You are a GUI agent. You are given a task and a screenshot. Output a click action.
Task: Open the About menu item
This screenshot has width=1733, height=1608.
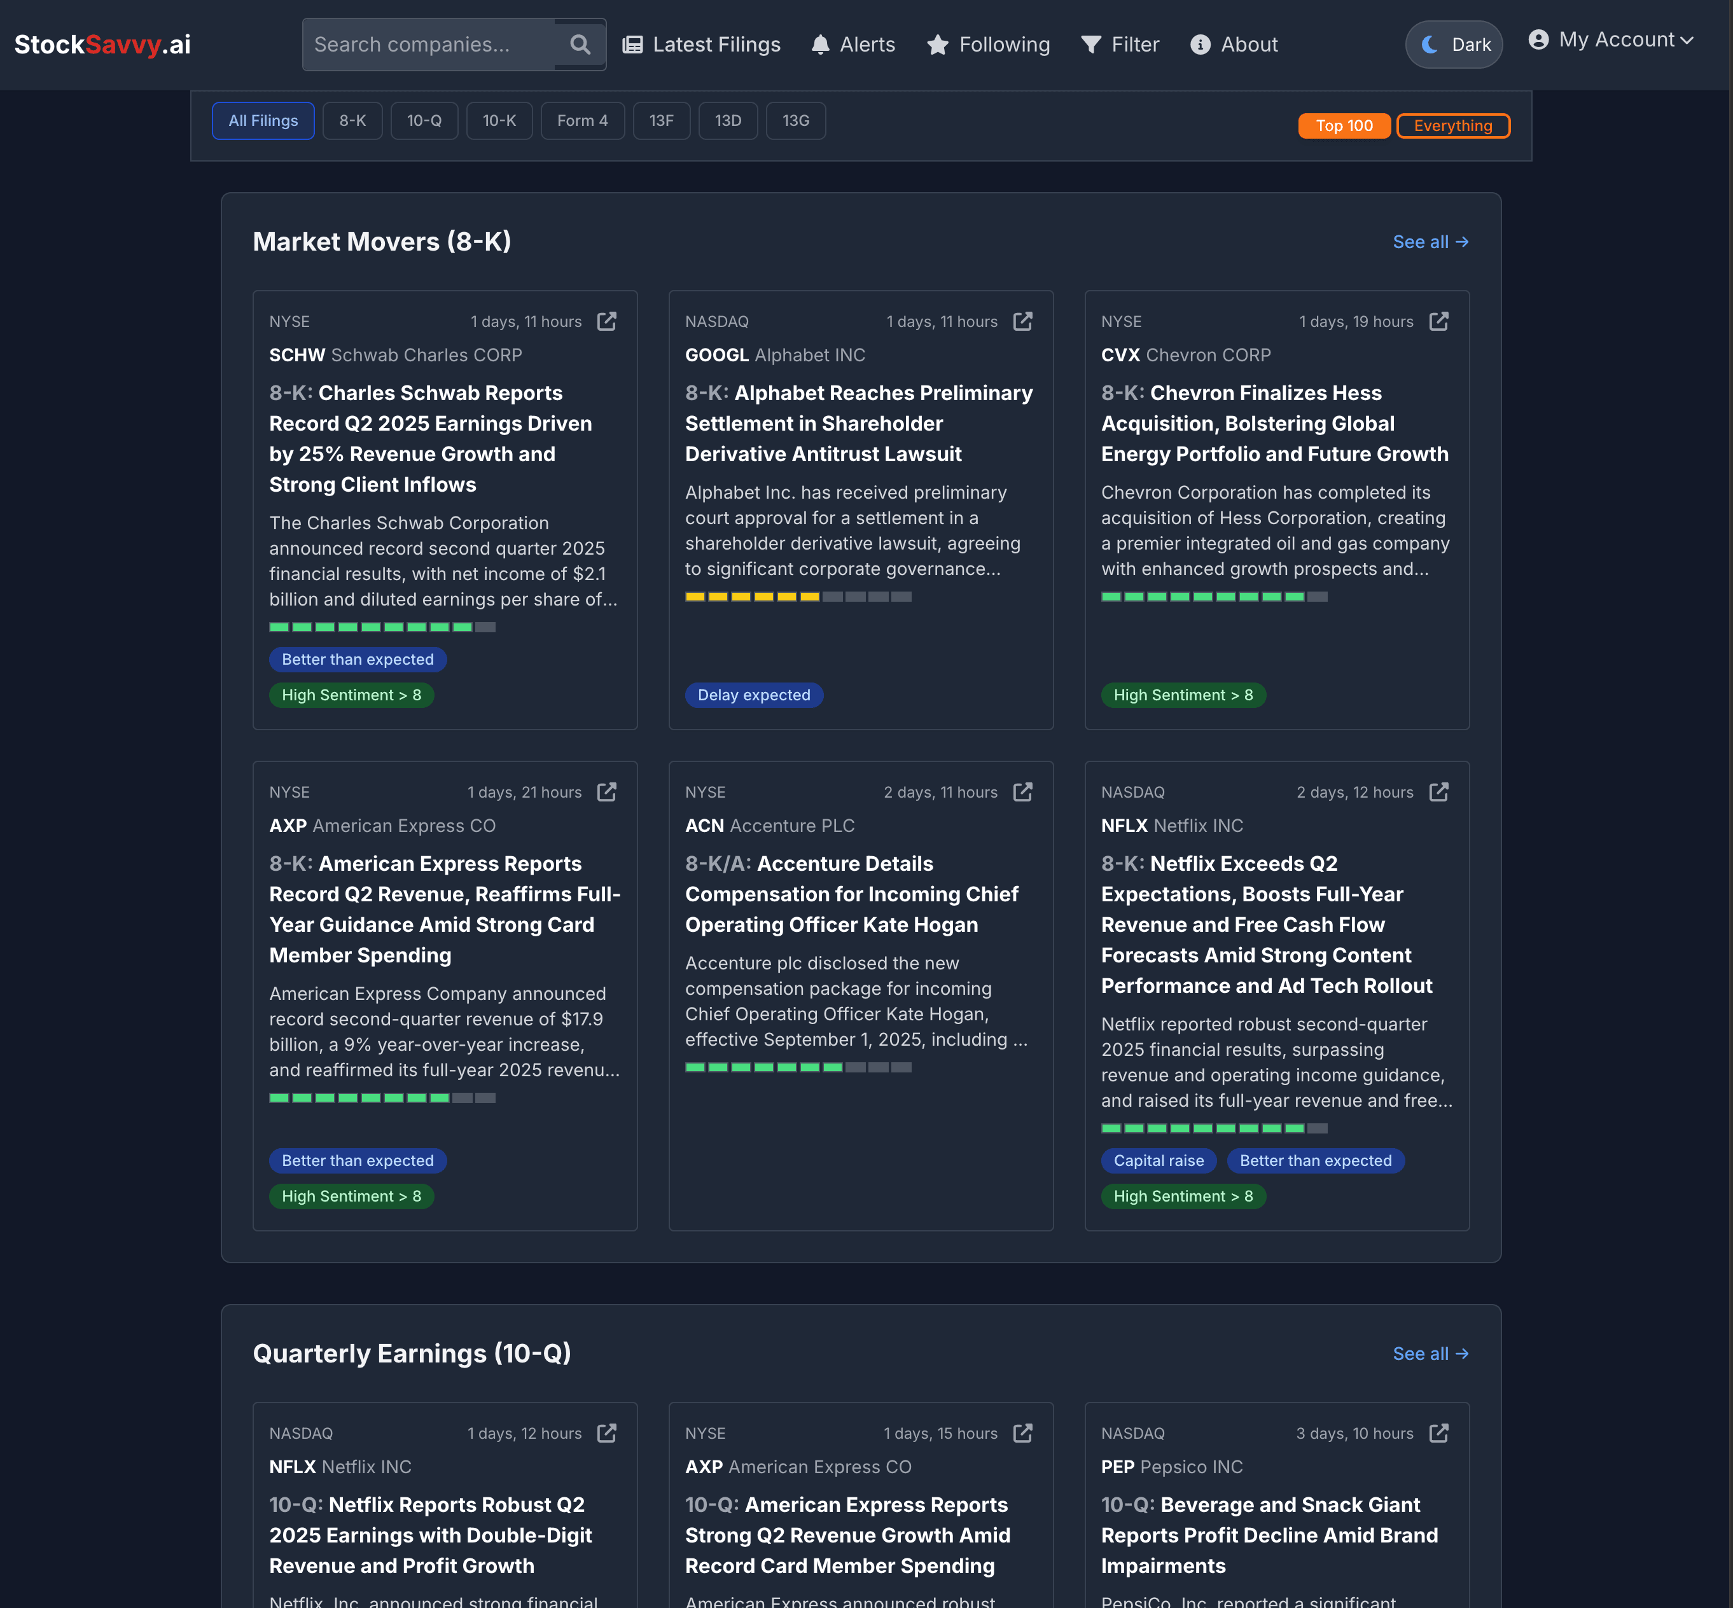click(1234, 45)
